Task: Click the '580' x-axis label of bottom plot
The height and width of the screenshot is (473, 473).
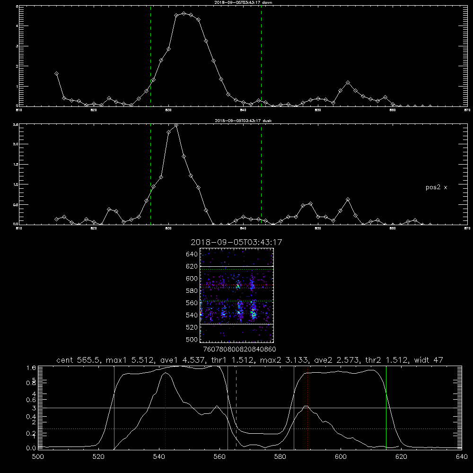Action: 280,457
